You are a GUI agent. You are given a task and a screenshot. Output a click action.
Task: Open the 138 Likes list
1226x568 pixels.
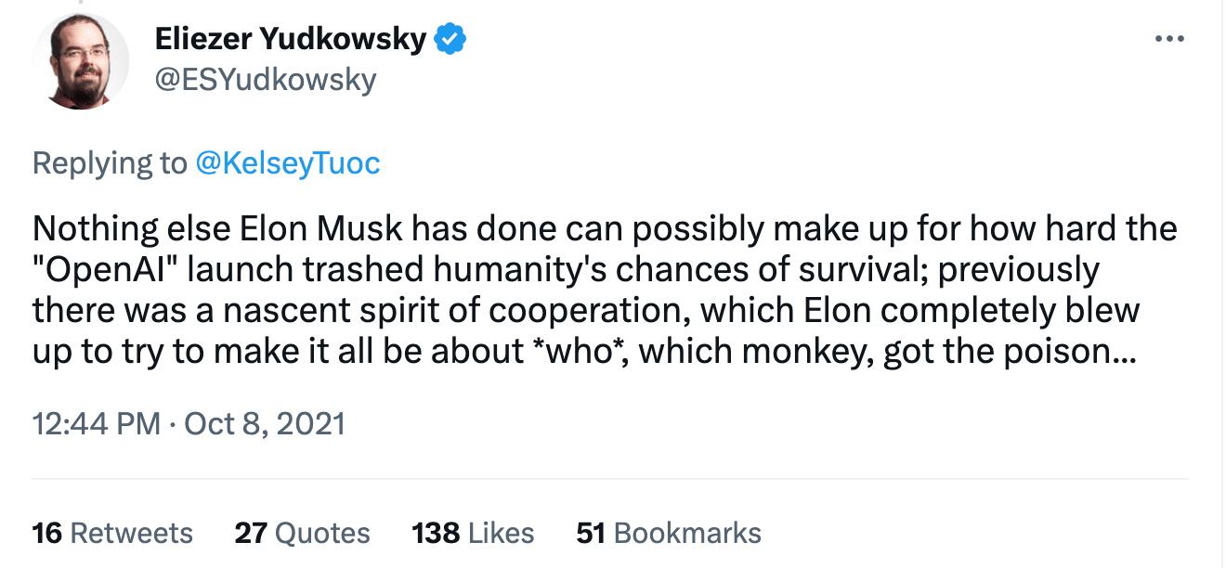click(473, 533)
